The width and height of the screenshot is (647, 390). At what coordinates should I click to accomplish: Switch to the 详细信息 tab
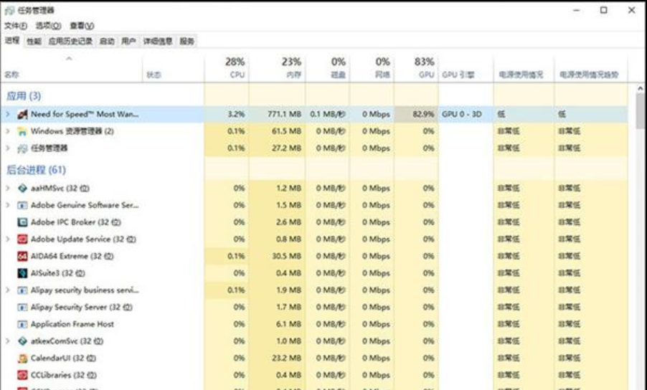coord(157,42)
